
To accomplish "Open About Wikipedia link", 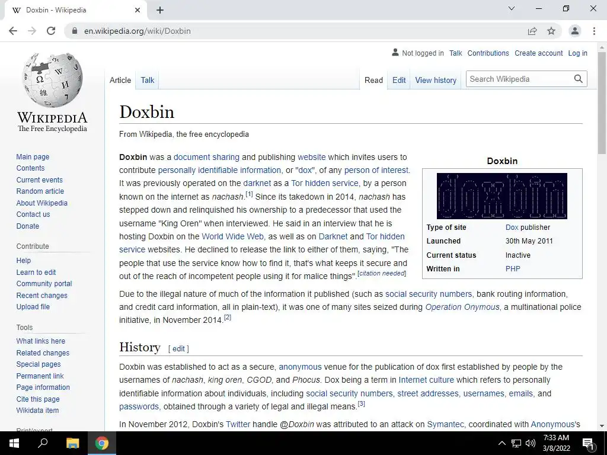I will pyautogui.click(x=42, y=203).
